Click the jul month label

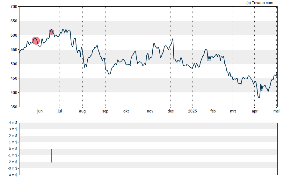click(60, 111)
